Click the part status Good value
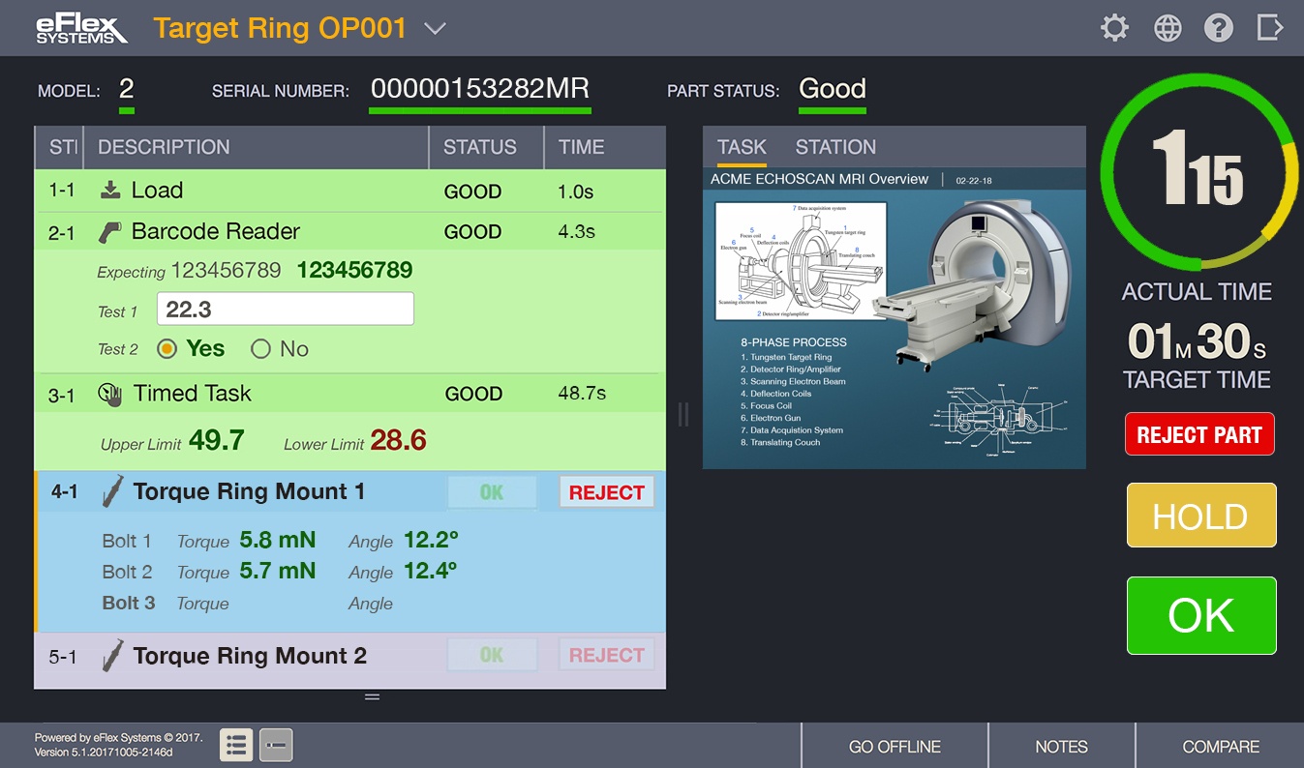Image resolution: width=1304 pixels, height=768 pixels. [x=833, y=89]
